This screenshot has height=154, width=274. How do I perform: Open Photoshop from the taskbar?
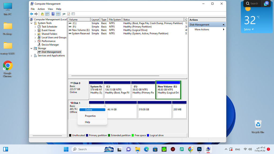(x=199, y=149)
